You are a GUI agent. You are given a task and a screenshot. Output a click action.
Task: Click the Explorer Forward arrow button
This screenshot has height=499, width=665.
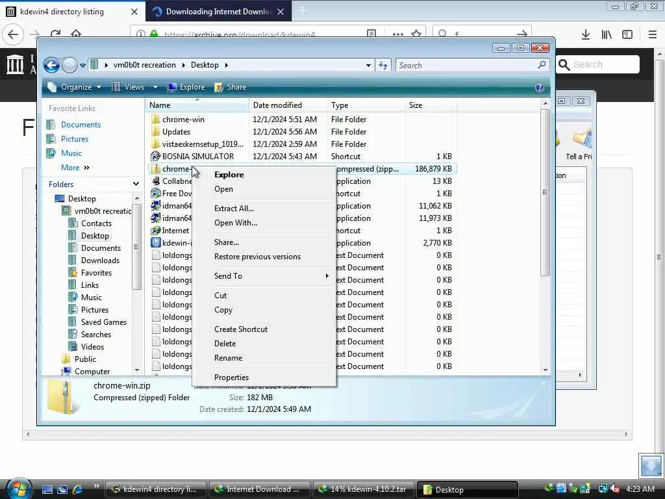pyautogui.click(x=69, y=66)
